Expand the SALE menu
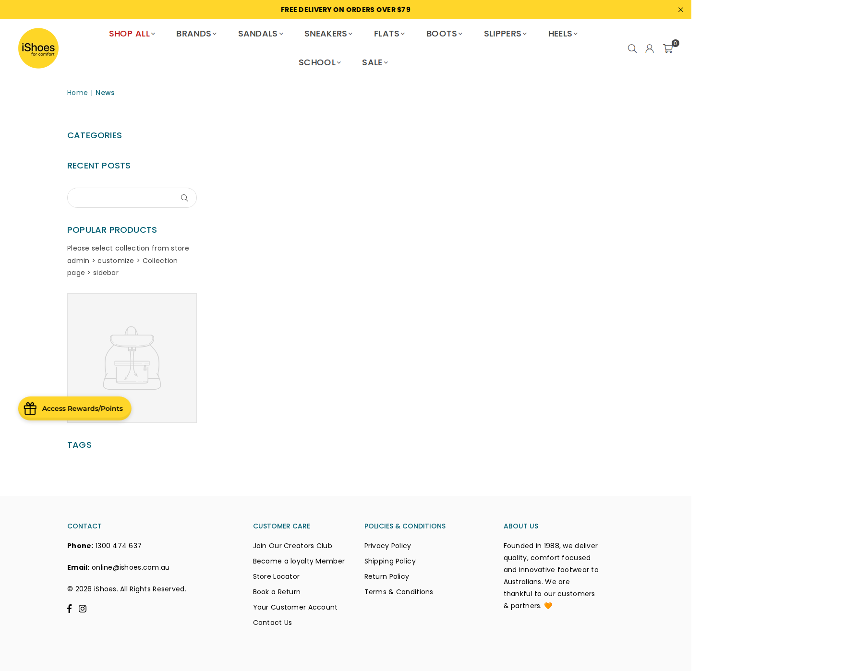This screenshot has height=671, width=845. (x=375, y=62)
